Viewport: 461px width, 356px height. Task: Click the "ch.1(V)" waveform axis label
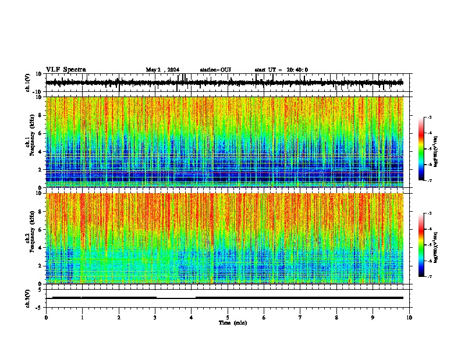[28, 83]
